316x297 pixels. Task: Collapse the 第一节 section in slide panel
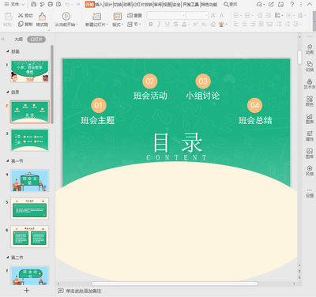click(7, 160)
